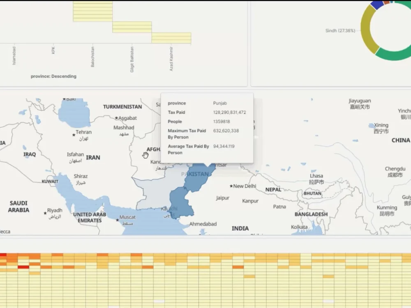Open the province: Descending sort option
The image size is (411, 308).
coord(53,76)
